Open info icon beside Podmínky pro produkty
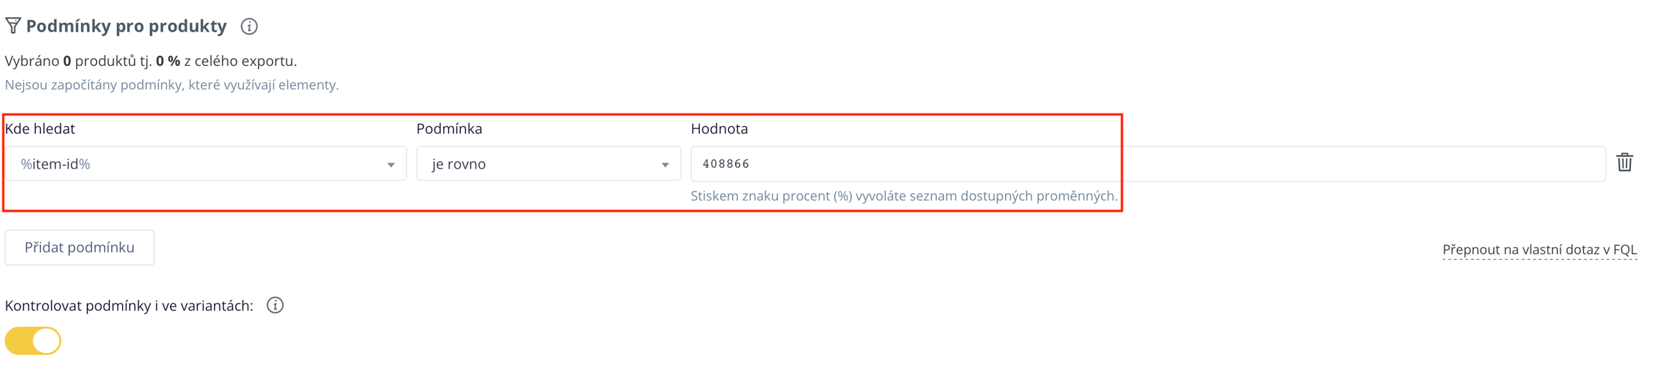 coord(249,27)
